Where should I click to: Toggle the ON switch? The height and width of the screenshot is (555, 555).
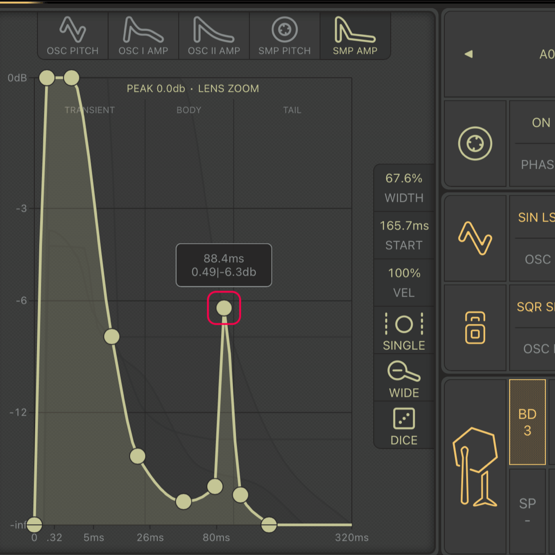click(x=541, y=123)
